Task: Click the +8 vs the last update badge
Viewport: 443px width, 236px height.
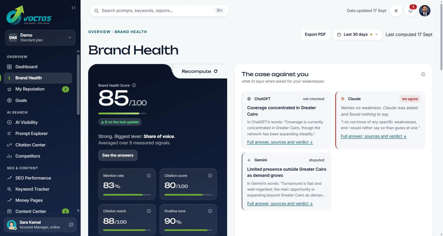Action: click(x=120, y=122)
